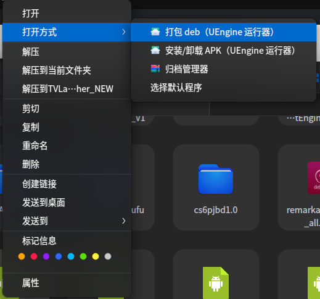
Task: Expand the 打开方式 submenu arrow
Action: click(x=123, y=32)
